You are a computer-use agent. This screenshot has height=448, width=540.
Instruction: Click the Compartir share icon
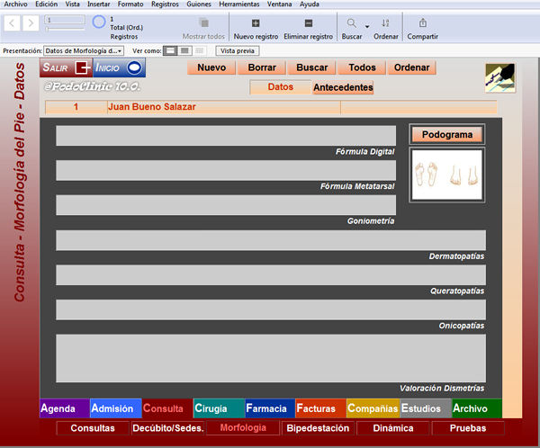423,23
